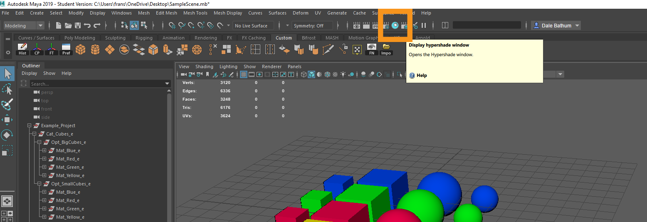The height and width of the screenshot is (222, 647).
Task: Click the Impo import folder shelf icon
Action: [x=386, y=49]
